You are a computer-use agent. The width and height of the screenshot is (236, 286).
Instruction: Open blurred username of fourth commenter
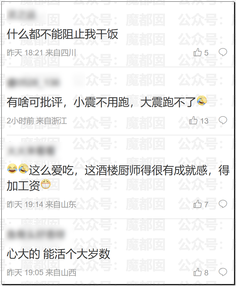click(x=36, y=234)
